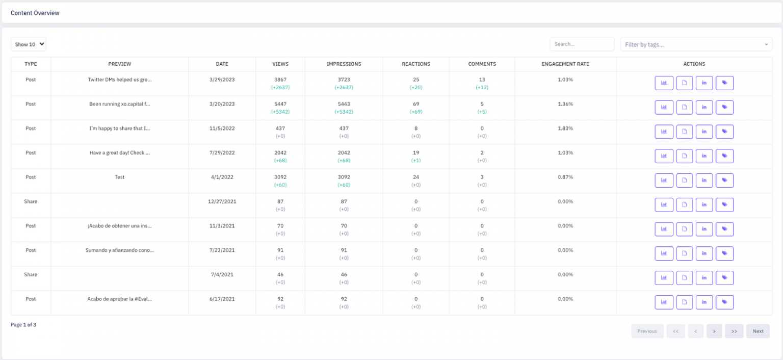
Task: Open analytics chart for the 3/29/2023 post
Action: click(x=664, y=83)
